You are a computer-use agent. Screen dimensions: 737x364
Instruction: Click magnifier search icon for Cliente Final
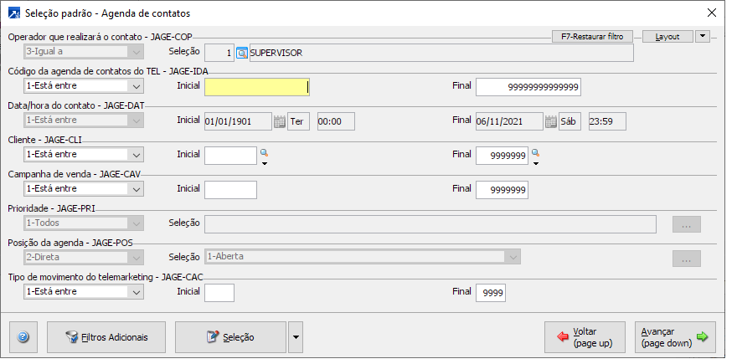coord(535,152)
